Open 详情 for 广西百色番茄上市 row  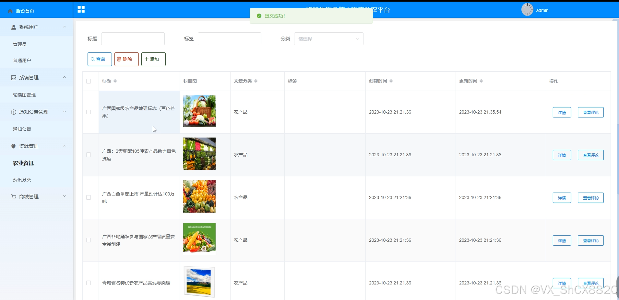tap(562, 198)
